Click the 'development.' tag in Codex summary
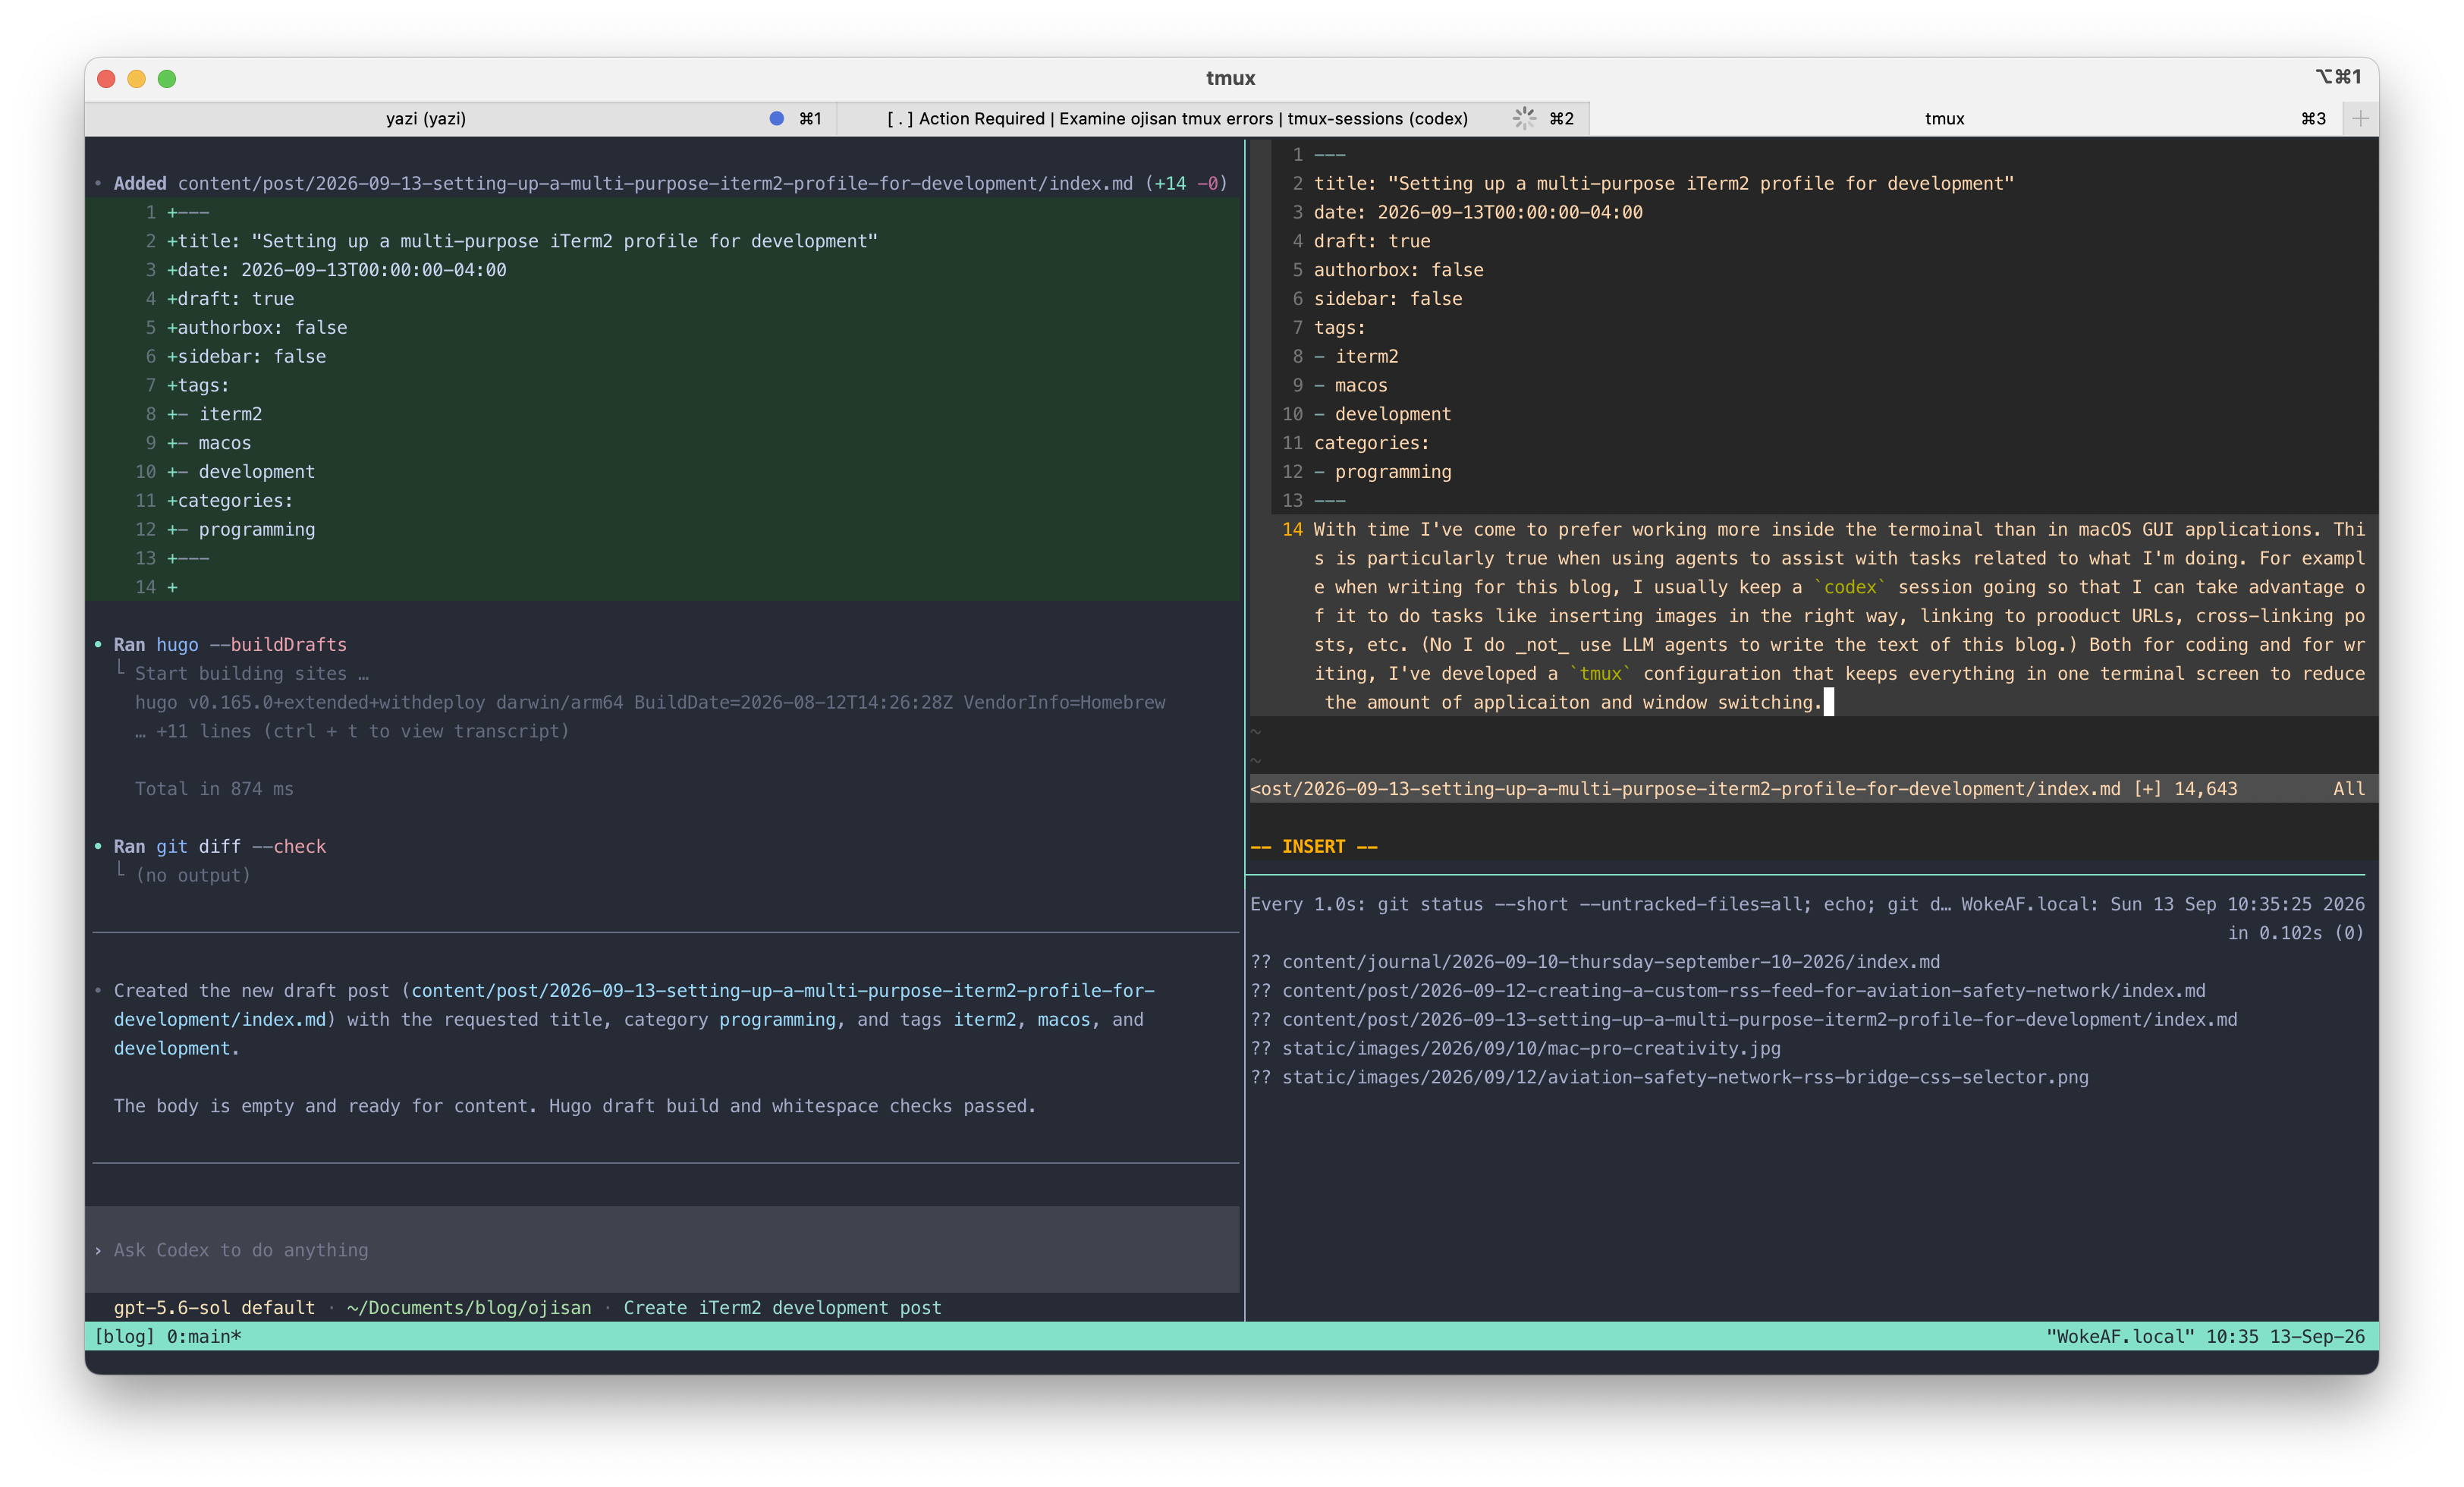The width and height of the screenshot is (2464, 1487). (176, 1048)
